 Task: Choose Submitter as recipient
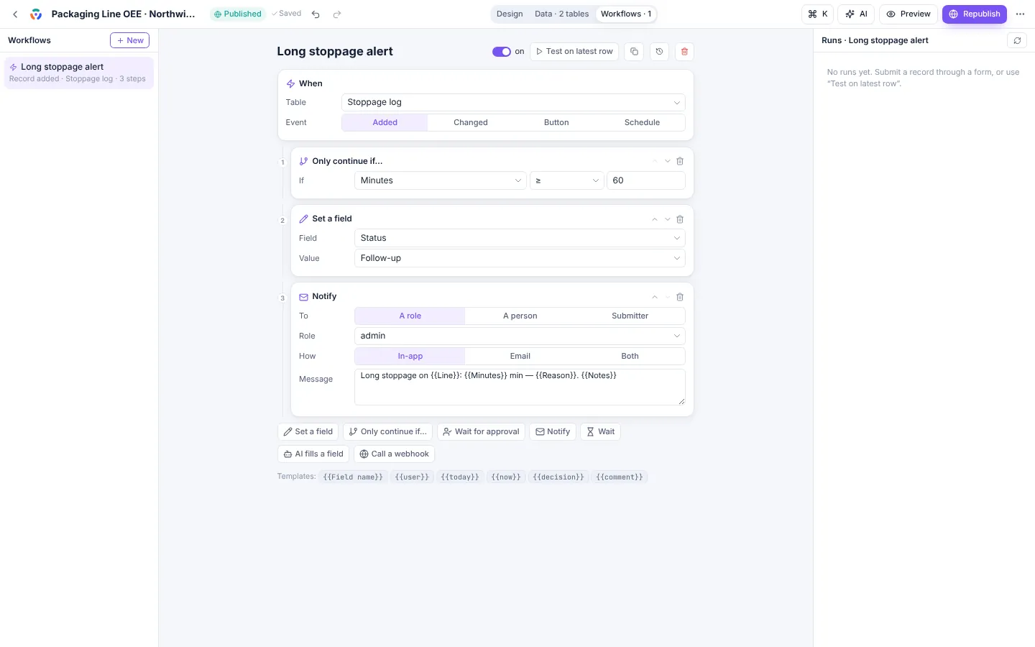tap(630, 316)
